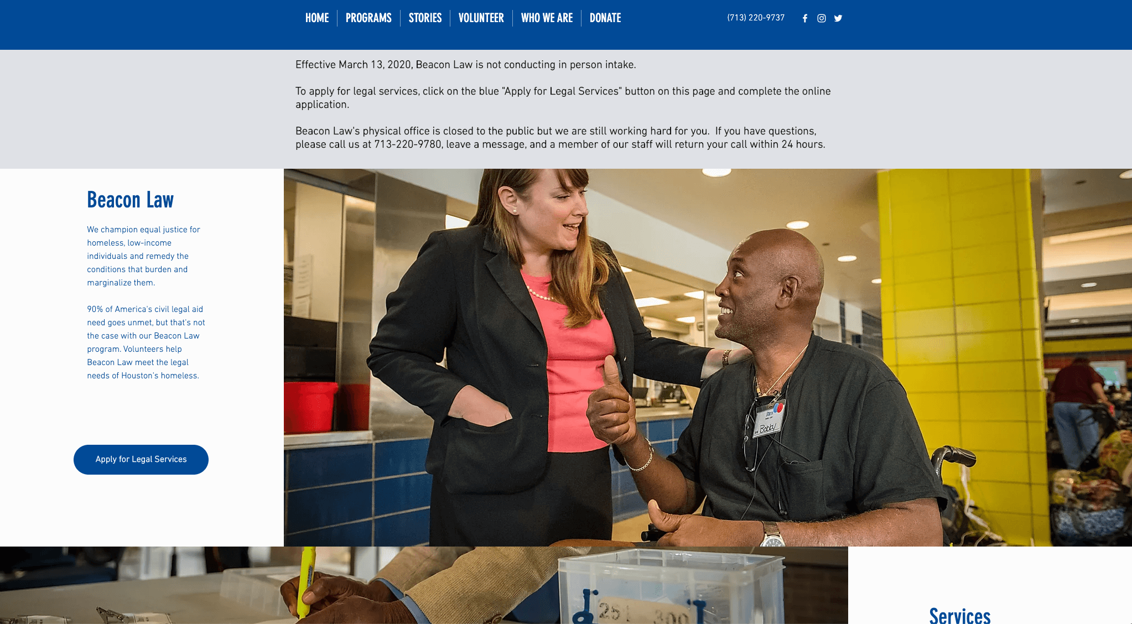This screenshot has height=624, width=1132.
Task: Click the DONATE navigation link
Action: click(x=606, y=18)
